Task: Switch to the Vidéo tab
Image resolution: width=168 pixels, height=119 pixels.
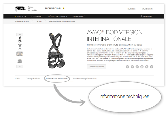Action: pos(17,78)
